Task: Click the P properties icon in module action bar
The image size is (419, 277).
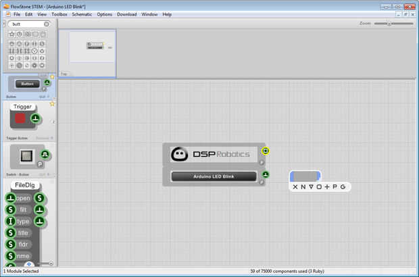Action: tap(335, 186)
